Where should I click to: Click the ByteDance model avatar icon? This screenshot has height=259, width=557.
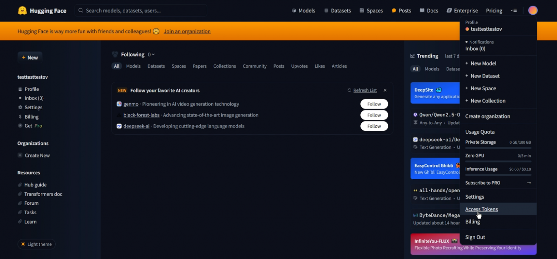tap(415, 215)
